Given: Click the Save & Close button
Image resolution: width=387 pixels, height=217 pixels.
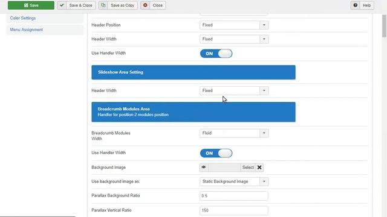Looking at the screenshot, I should tap(76, 5).
